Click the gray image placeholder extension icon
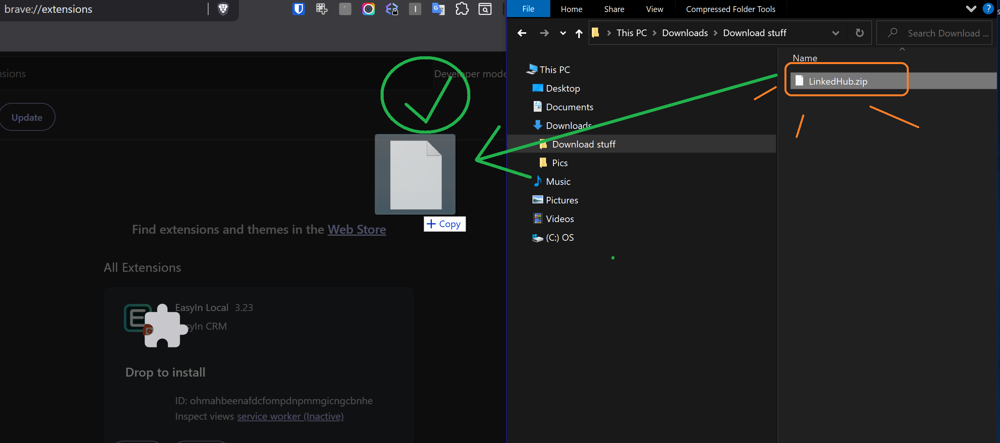1000x443 pixels. coord(345,9)
